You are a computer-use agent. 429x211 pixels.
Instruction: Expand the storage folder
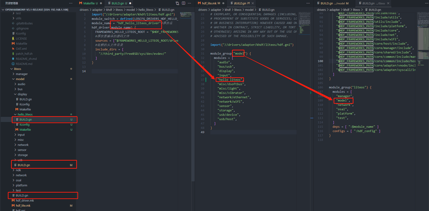[x=15, y=155]
